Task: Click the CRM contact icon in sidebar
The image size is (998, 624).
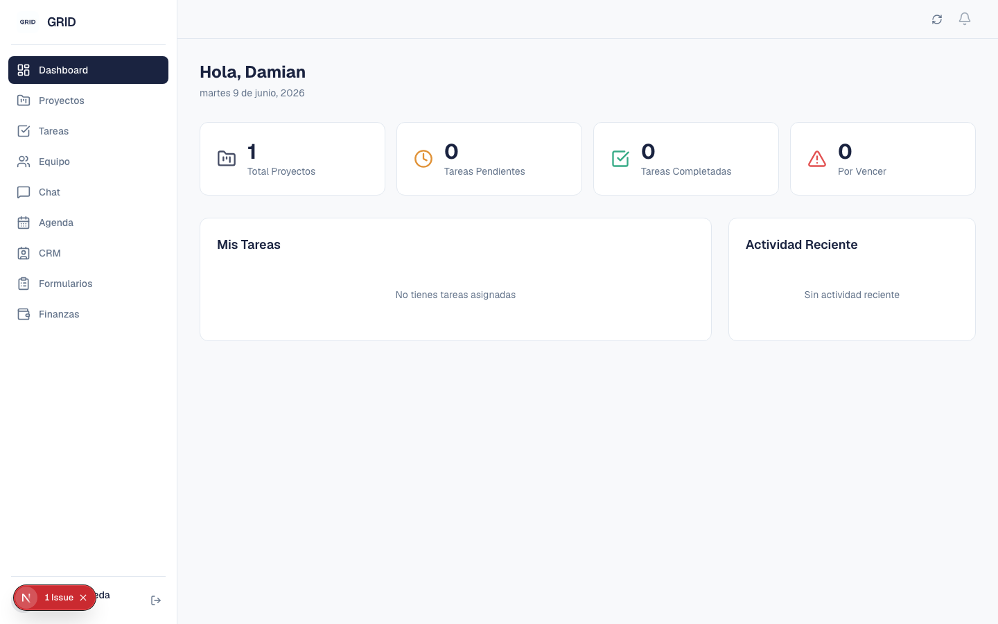Action: click(x=24, y=253)
